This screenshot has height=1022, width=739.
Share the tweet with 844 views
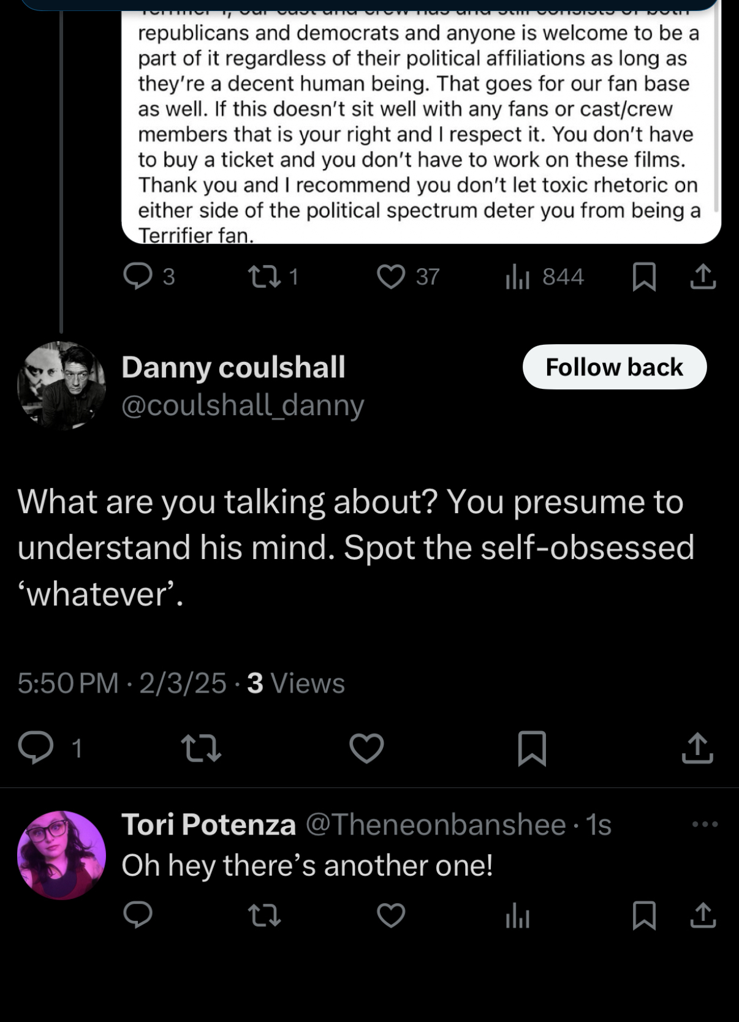point(703,276)
